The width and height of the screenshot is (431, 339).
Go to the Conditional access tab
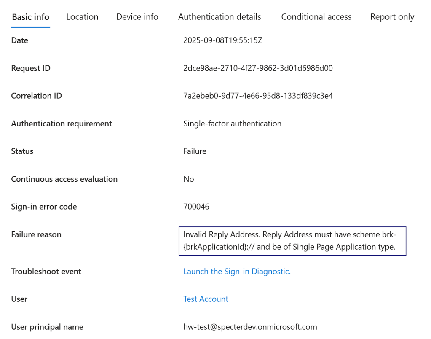316,17
